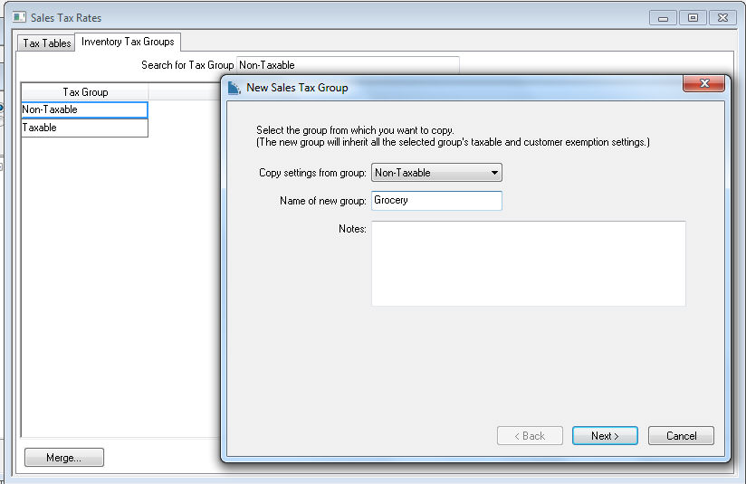
Task: Click the Tax Group column header
Action: (85, 92)
